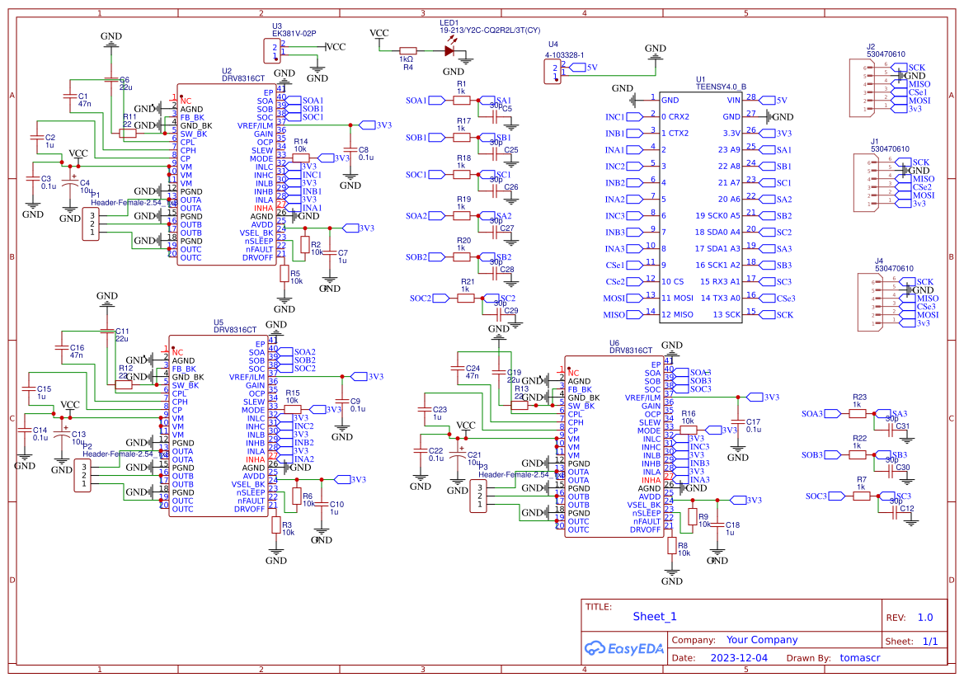The image size is (964, 682).
Task: Select the 1kΩ resistor R4
Action: point(409,49)
